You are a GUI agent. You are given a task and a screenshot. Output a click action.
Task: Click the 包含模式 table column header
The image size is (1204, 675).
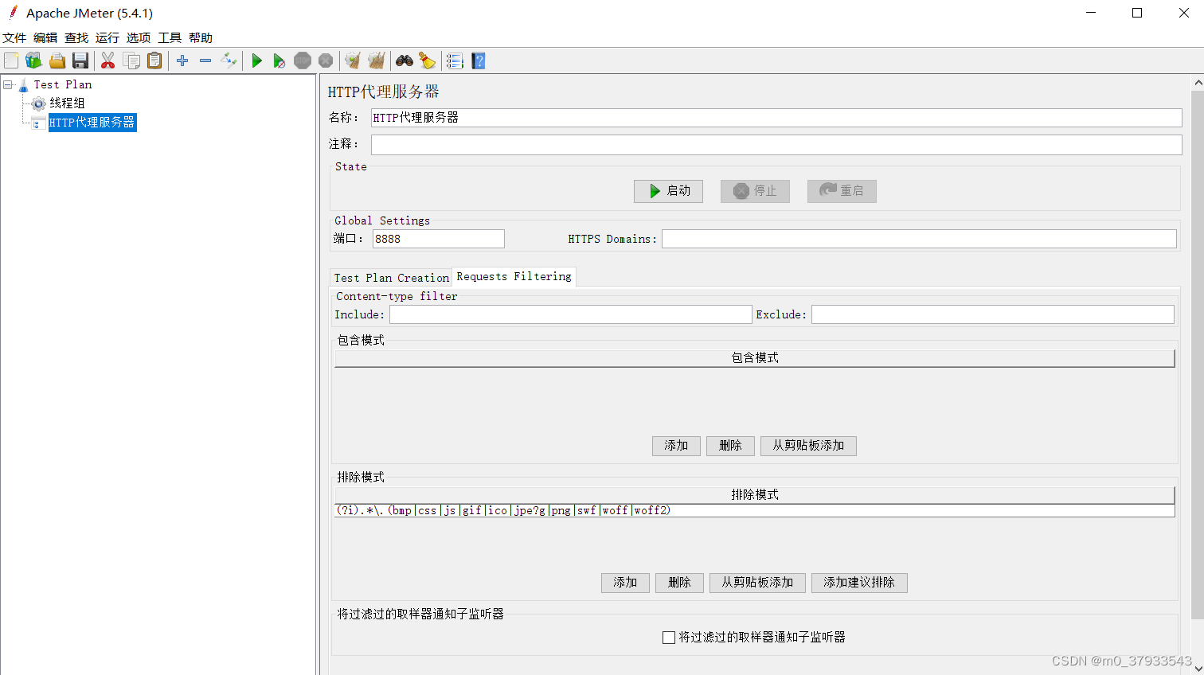pyautogui.click(x=755, y=358)
